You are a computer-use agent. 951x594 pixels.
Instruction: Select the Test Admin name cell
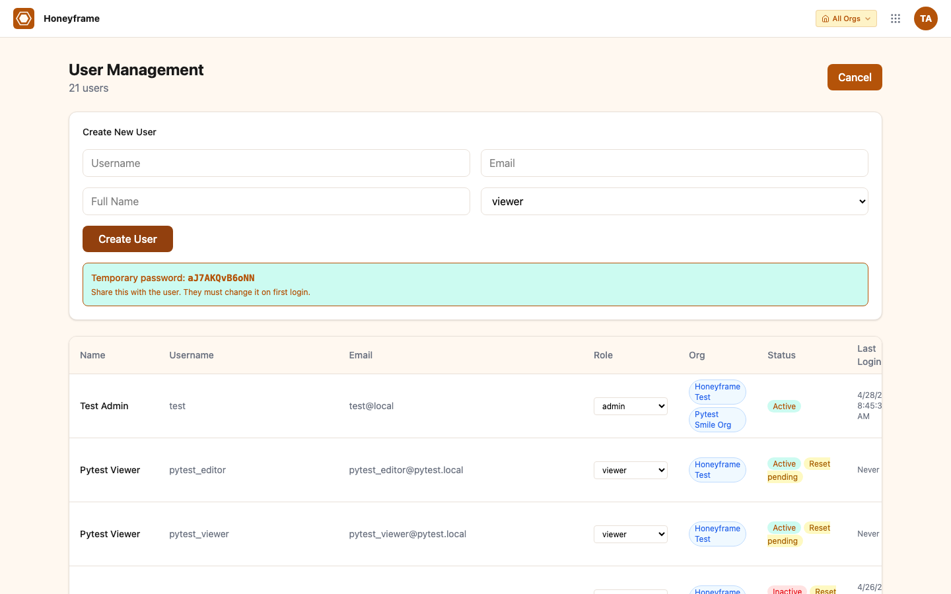pyautogui.click(x=104, y=406)
